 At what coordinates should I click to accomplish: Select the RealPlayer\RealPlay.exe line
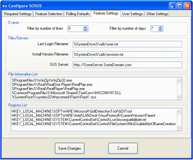tap(48, 89)
